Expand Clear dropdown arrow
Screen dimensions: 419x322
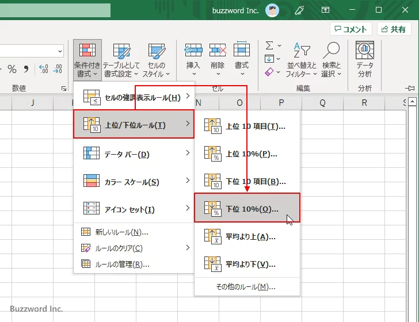(278, 72)
